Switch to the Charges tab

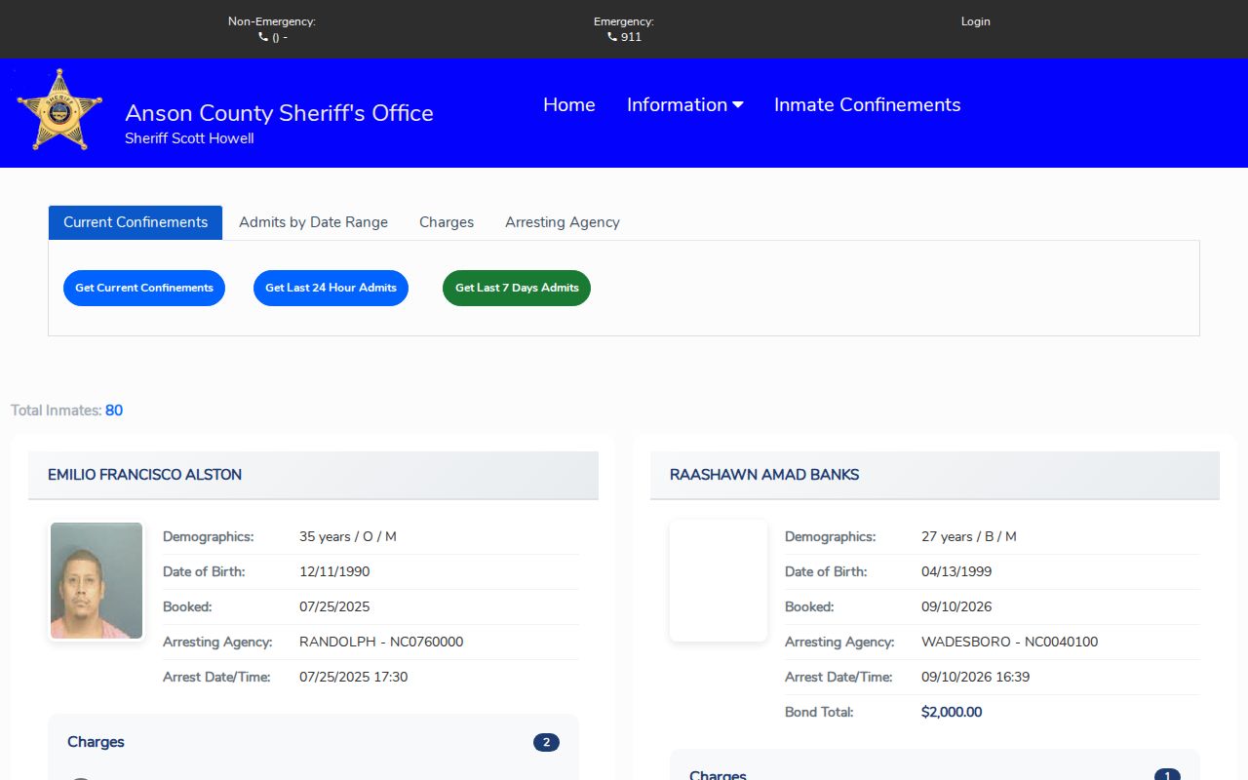tap(447, 222)
